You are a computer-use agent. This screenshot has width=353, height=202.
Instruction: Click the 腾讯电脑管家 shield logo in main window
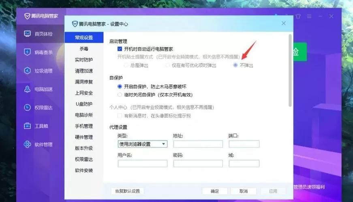point(27,16)
